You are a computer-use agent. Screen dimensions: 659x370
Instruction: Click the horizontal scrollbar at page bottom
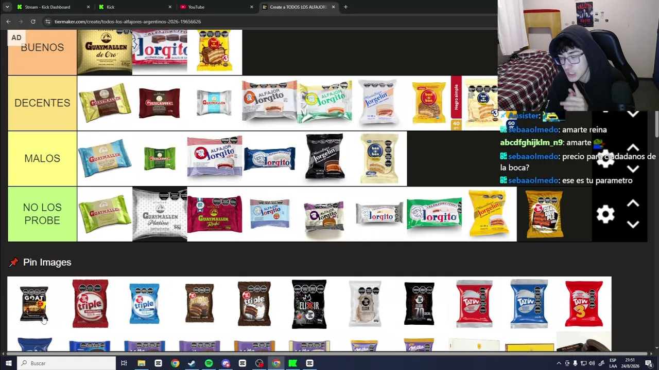point(326,354)
